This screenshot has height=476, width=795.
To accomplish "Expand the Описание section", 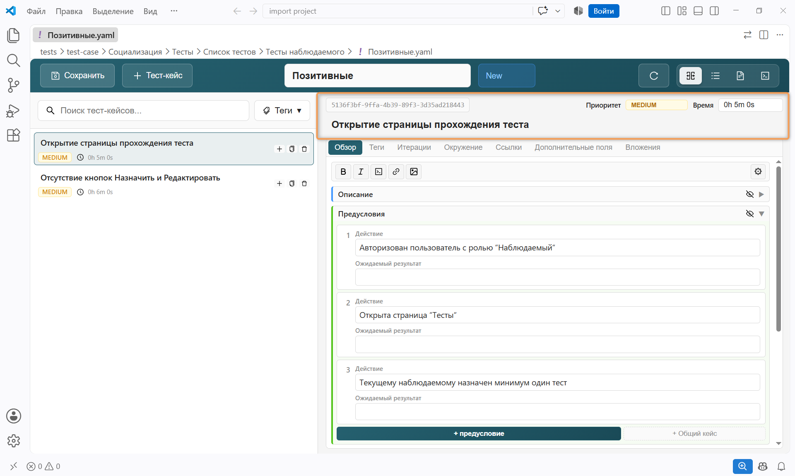I will 761,195.
